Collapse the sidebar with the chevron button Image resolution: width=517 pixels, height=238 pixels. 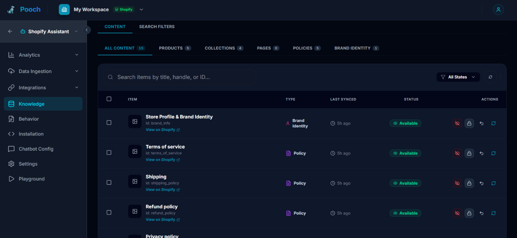point(87,30)
